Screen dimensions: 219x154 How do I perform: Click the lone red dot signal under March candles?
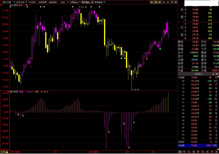(x=147, y=59)
